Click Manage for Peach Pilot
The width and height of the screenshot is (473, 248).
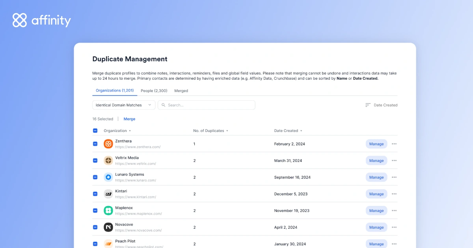[x=376, y=244]
